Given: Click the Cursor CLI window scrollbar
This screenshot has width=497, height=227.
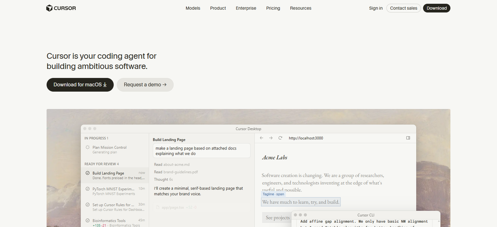Looking at the screenshot, I should (x=438, y=223).
